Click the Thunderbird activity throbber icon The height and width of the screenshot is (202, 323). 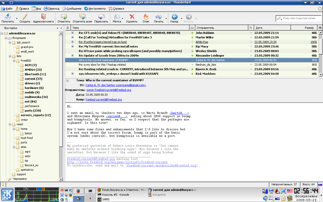320,9
